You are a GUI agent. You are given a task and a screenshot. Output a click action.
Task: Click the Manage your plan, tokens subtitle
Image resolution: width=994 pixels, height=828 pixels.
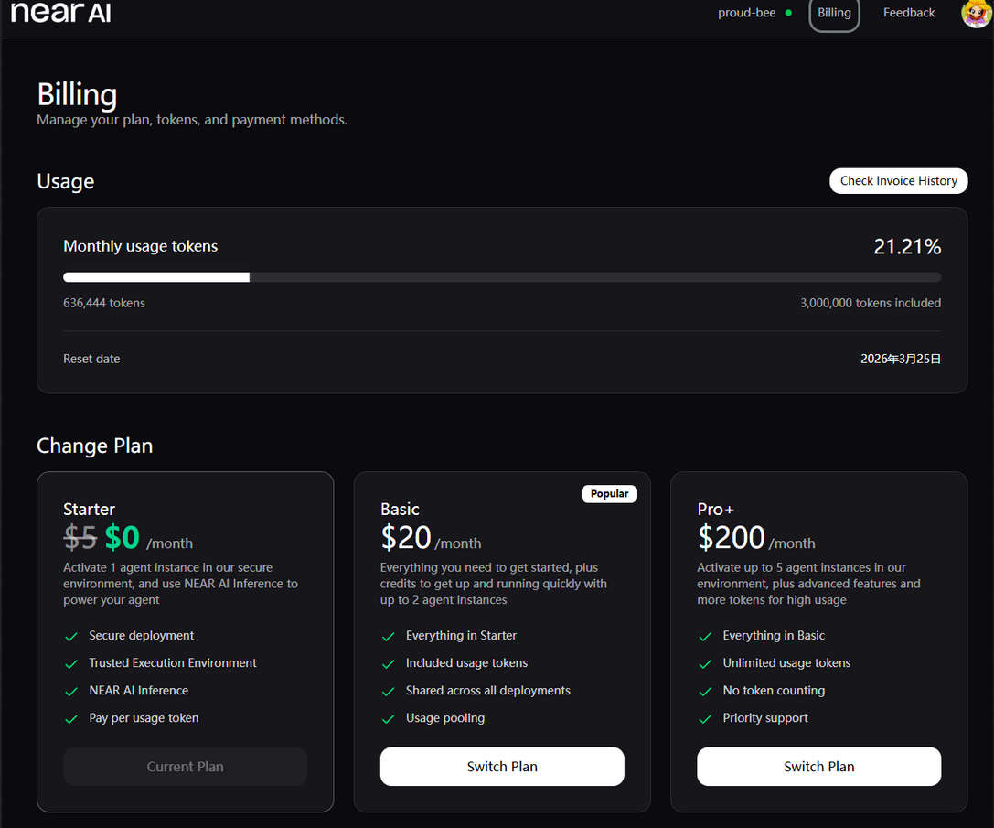pos(192,119)
